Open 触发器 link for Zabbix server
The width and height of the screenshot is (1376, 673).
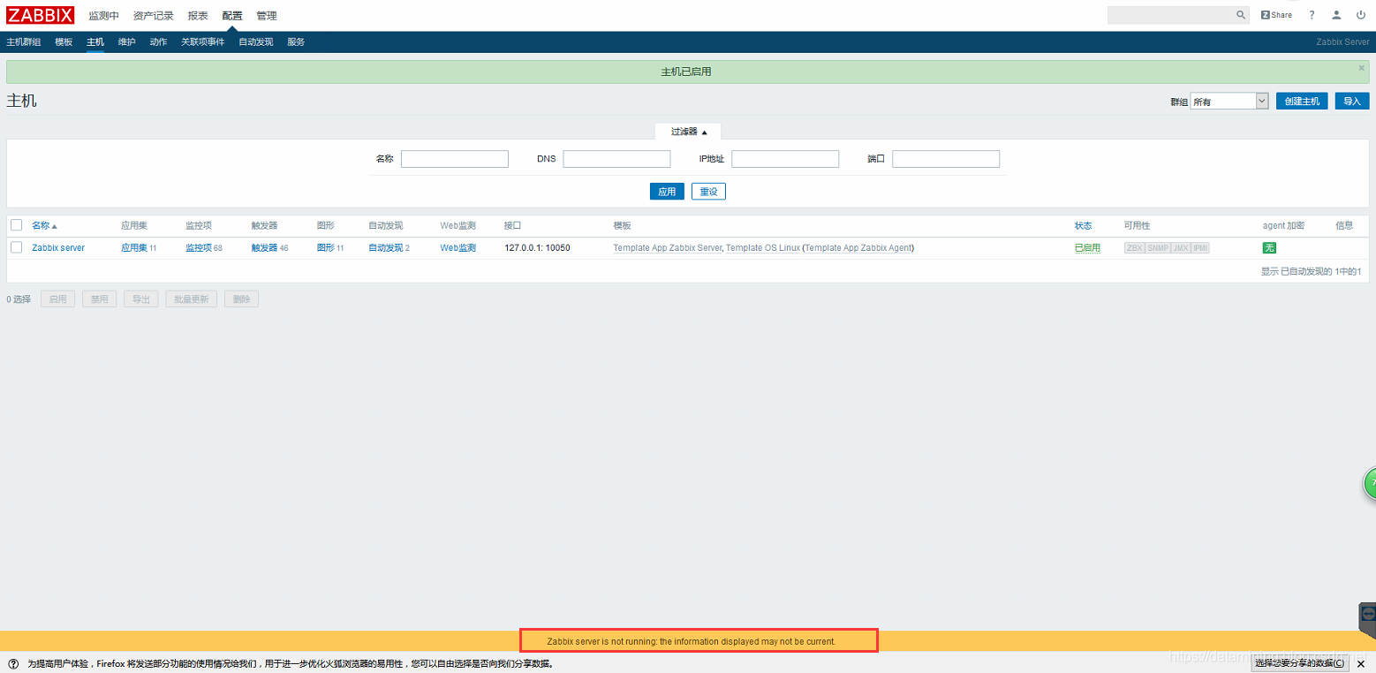(264, 247)
